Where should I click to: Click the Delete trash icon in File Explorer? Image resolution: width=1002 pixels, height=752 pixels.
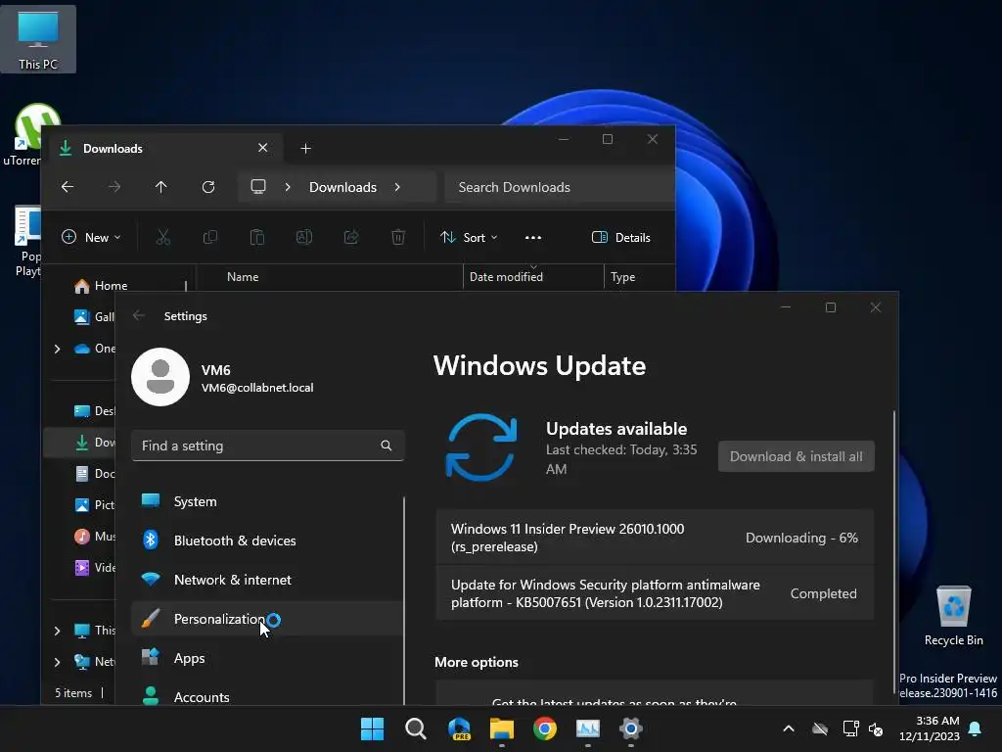pos(398,237)
